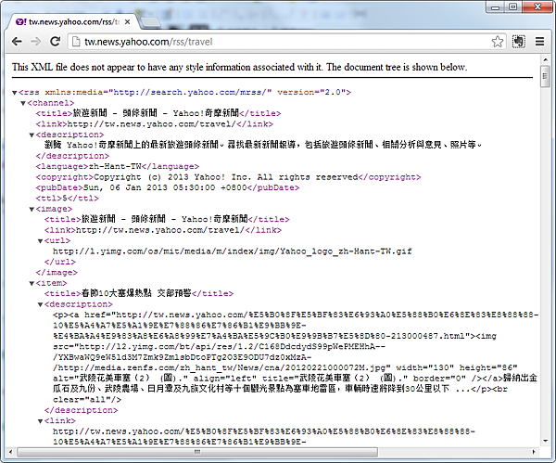Viewport: 556px width, 463px height.
Task: Collapse the rss root element
Action: click(15, 93)
